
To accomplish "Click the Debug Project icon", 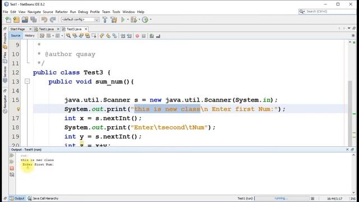I will (134, 20).
